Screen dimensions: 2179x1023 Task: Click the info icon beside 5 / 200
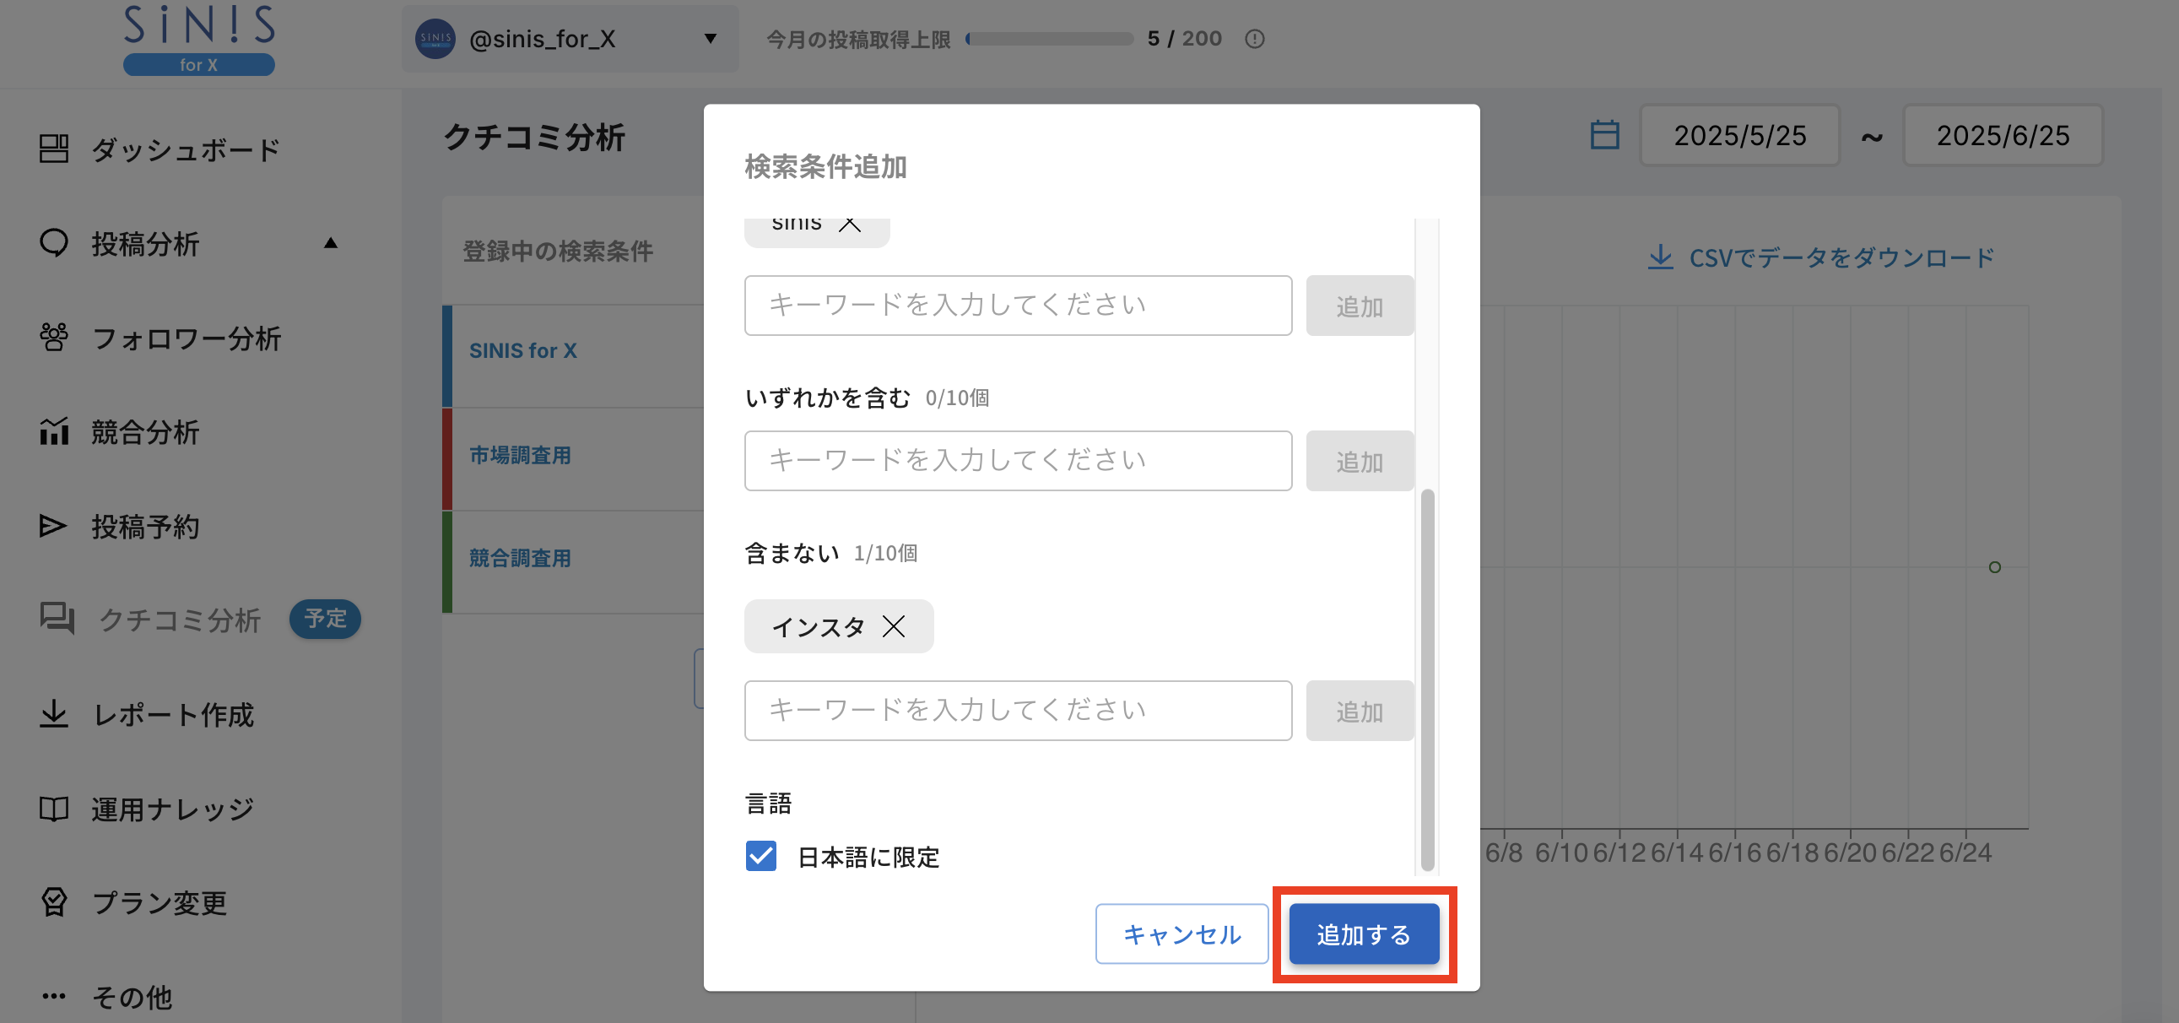tap(1254, 39)
